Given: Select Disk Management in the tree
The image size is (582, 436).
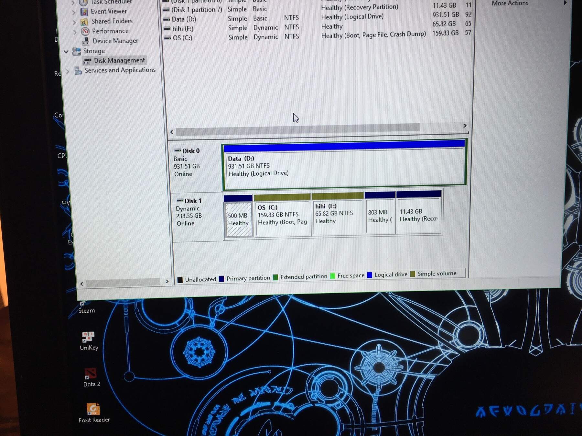Looking at the screenshot, I should coord(119,60).
